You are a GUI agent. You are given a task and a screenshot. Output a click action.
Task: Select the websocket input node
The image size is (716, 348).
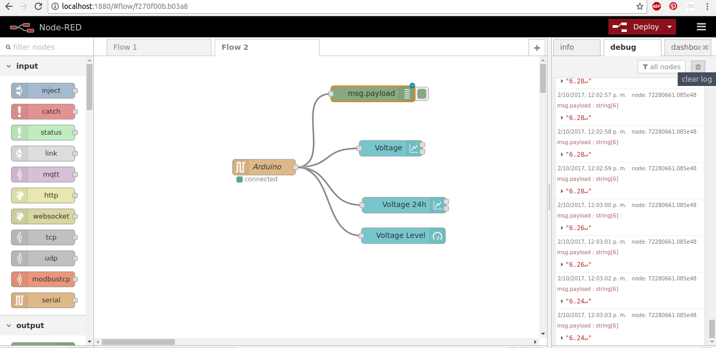pyautogui.click(x=43, y=216)
